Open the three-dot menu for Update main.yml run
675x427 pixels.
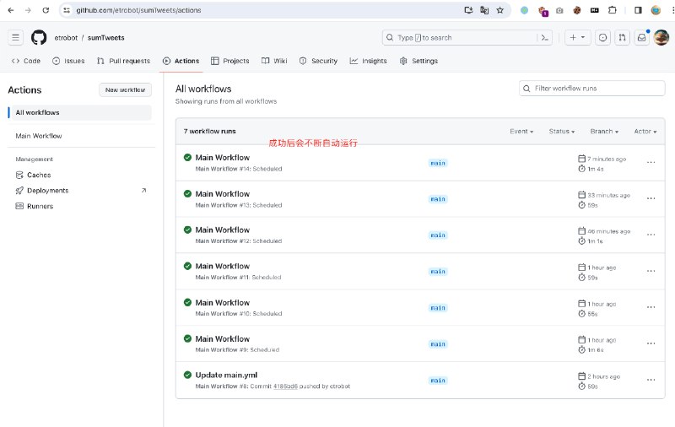click(x=651, y=380)
